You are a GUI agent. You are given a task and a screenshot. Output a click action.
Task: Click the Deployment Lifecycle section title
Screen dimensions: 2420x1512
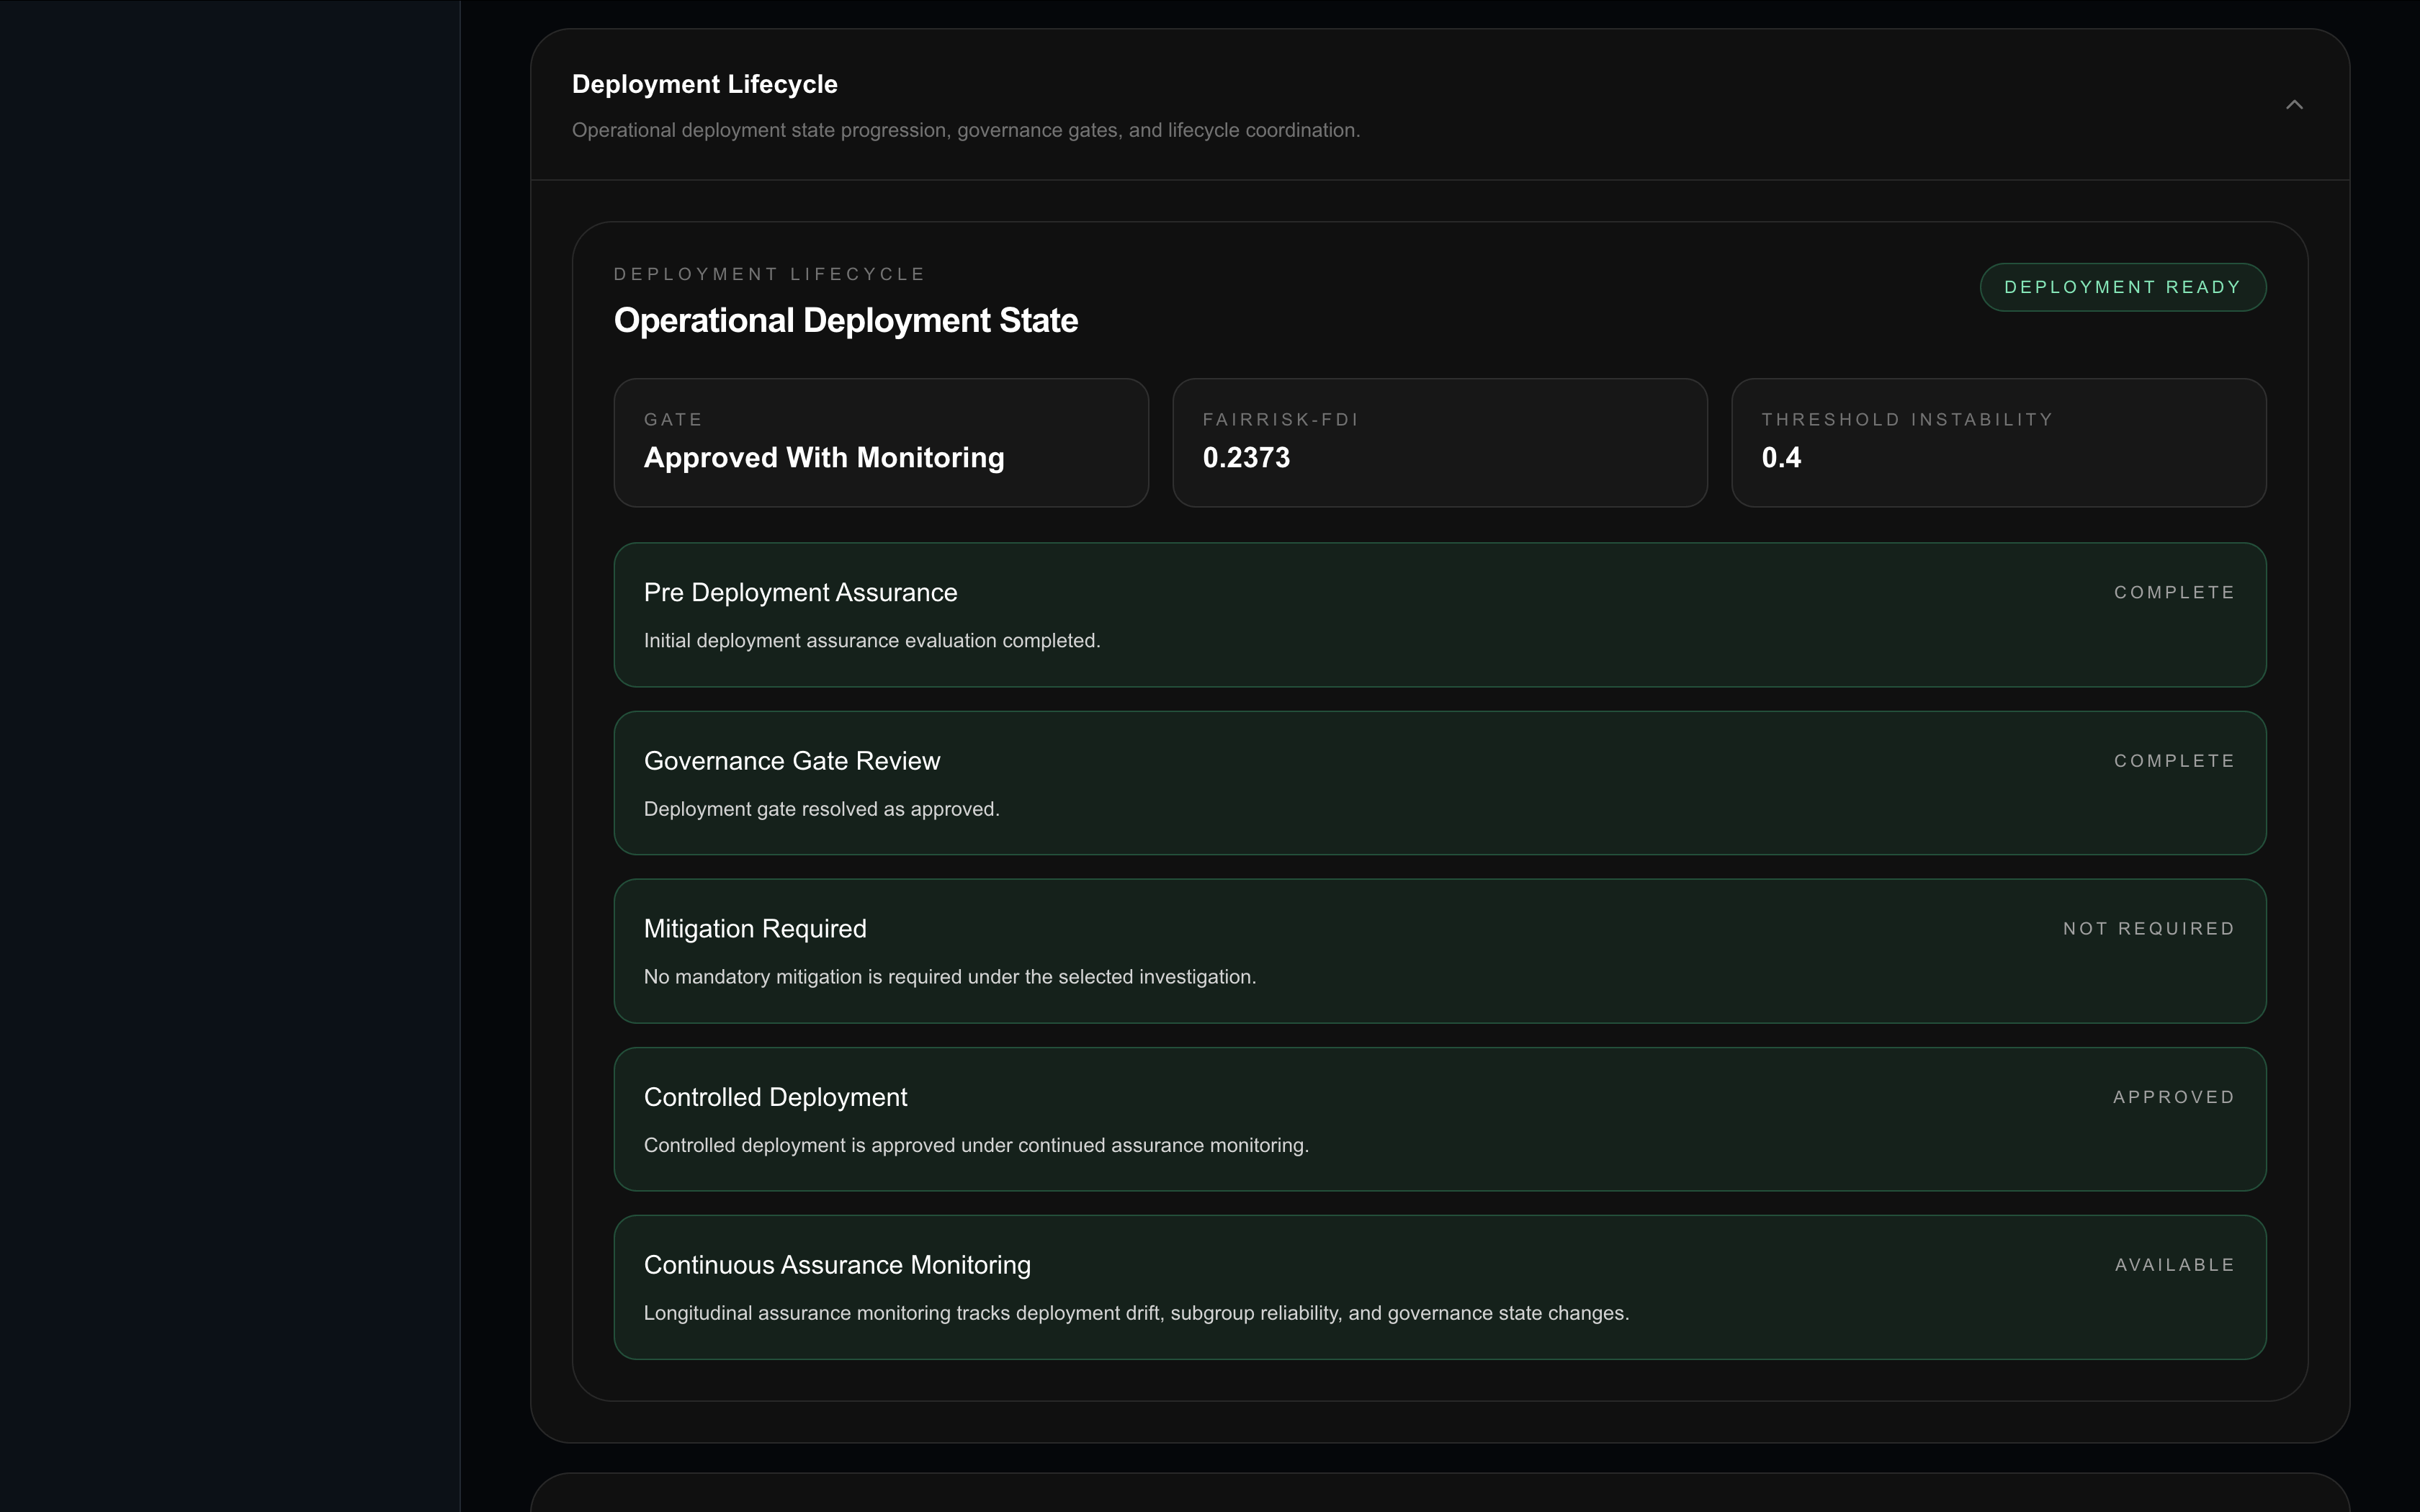tap(705, 84)
